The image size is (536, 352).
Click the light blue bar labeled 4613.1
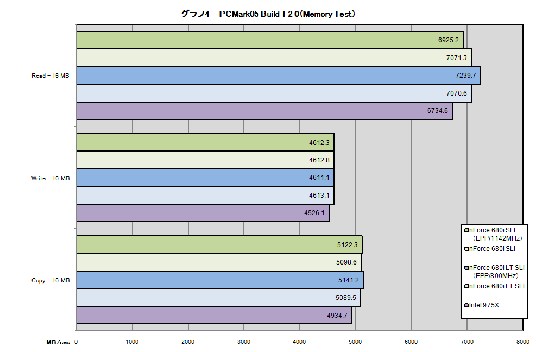(x=205, y=196)
